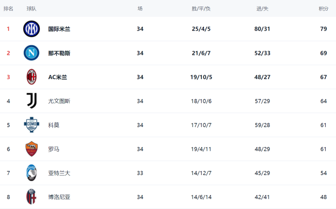Click the Inter Milan club logo
This screenshot has height=209, width=336.
pos(31,29)
